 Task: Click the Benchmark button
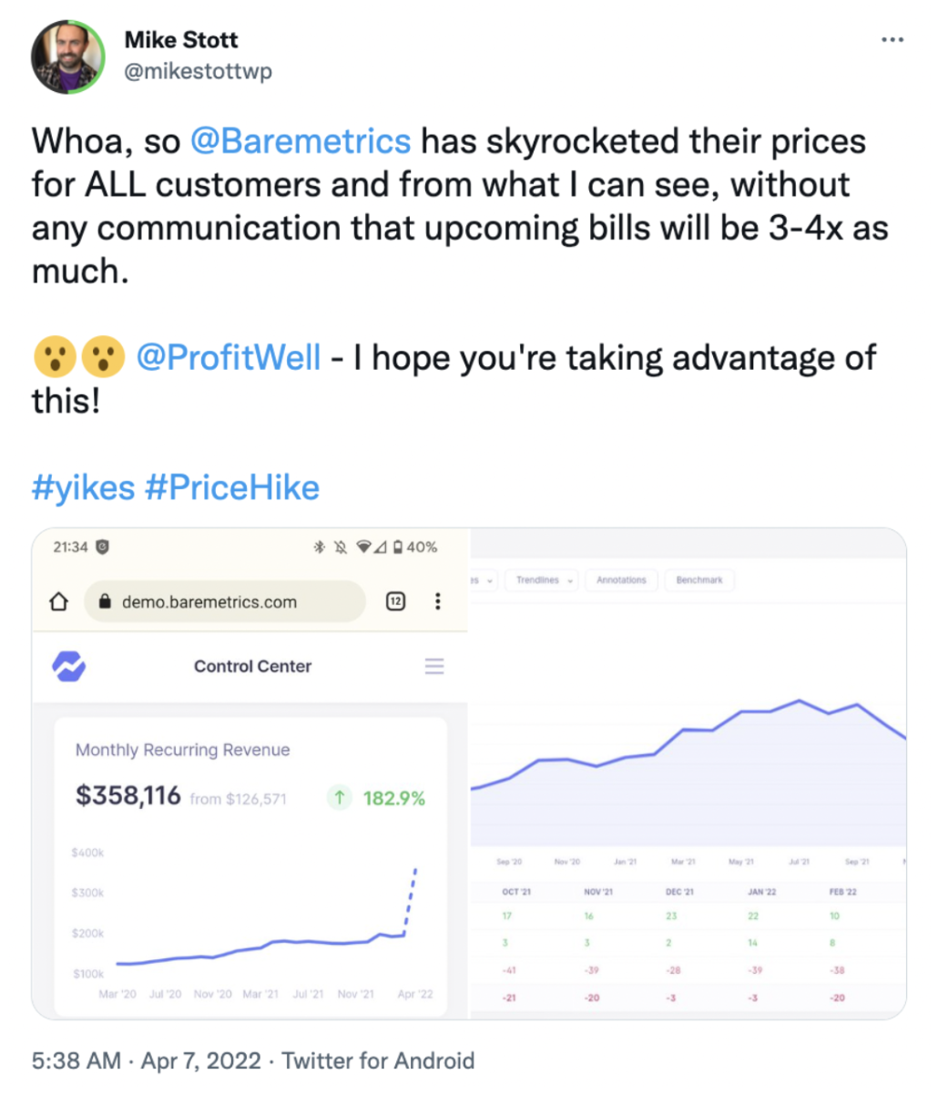[699, 580]
